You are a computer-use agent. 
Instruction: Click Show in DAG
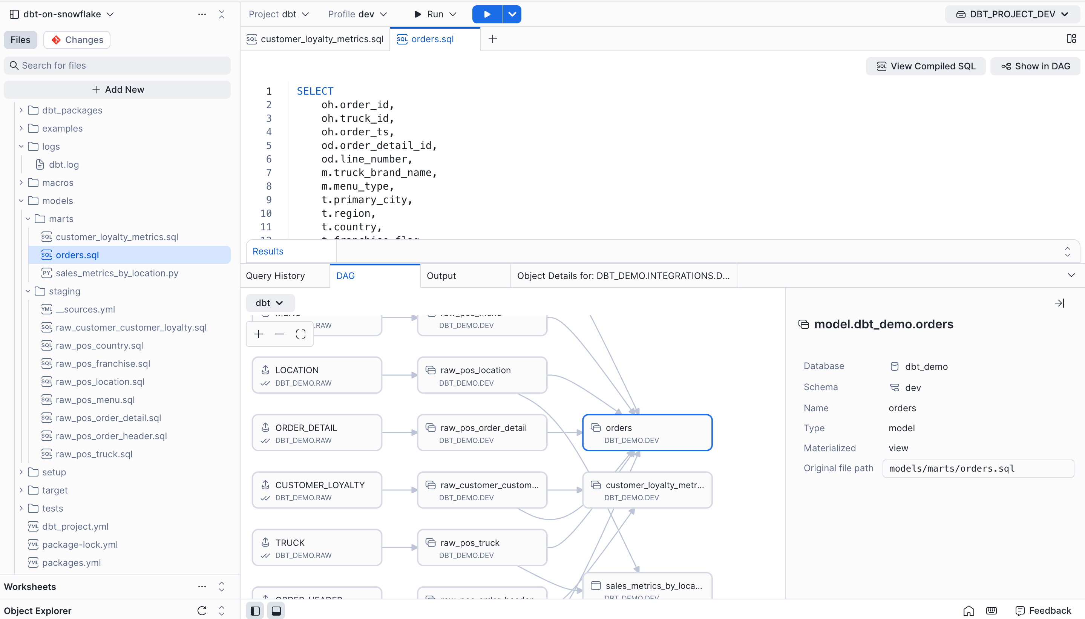[x=1035, y=66]
